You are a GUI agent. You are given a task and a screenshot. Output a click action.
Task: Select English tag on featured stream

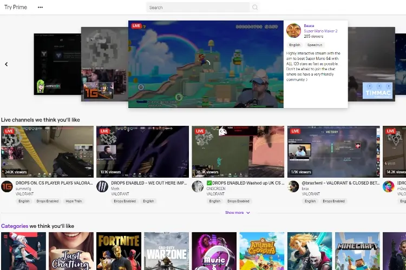tap(294, 45)
